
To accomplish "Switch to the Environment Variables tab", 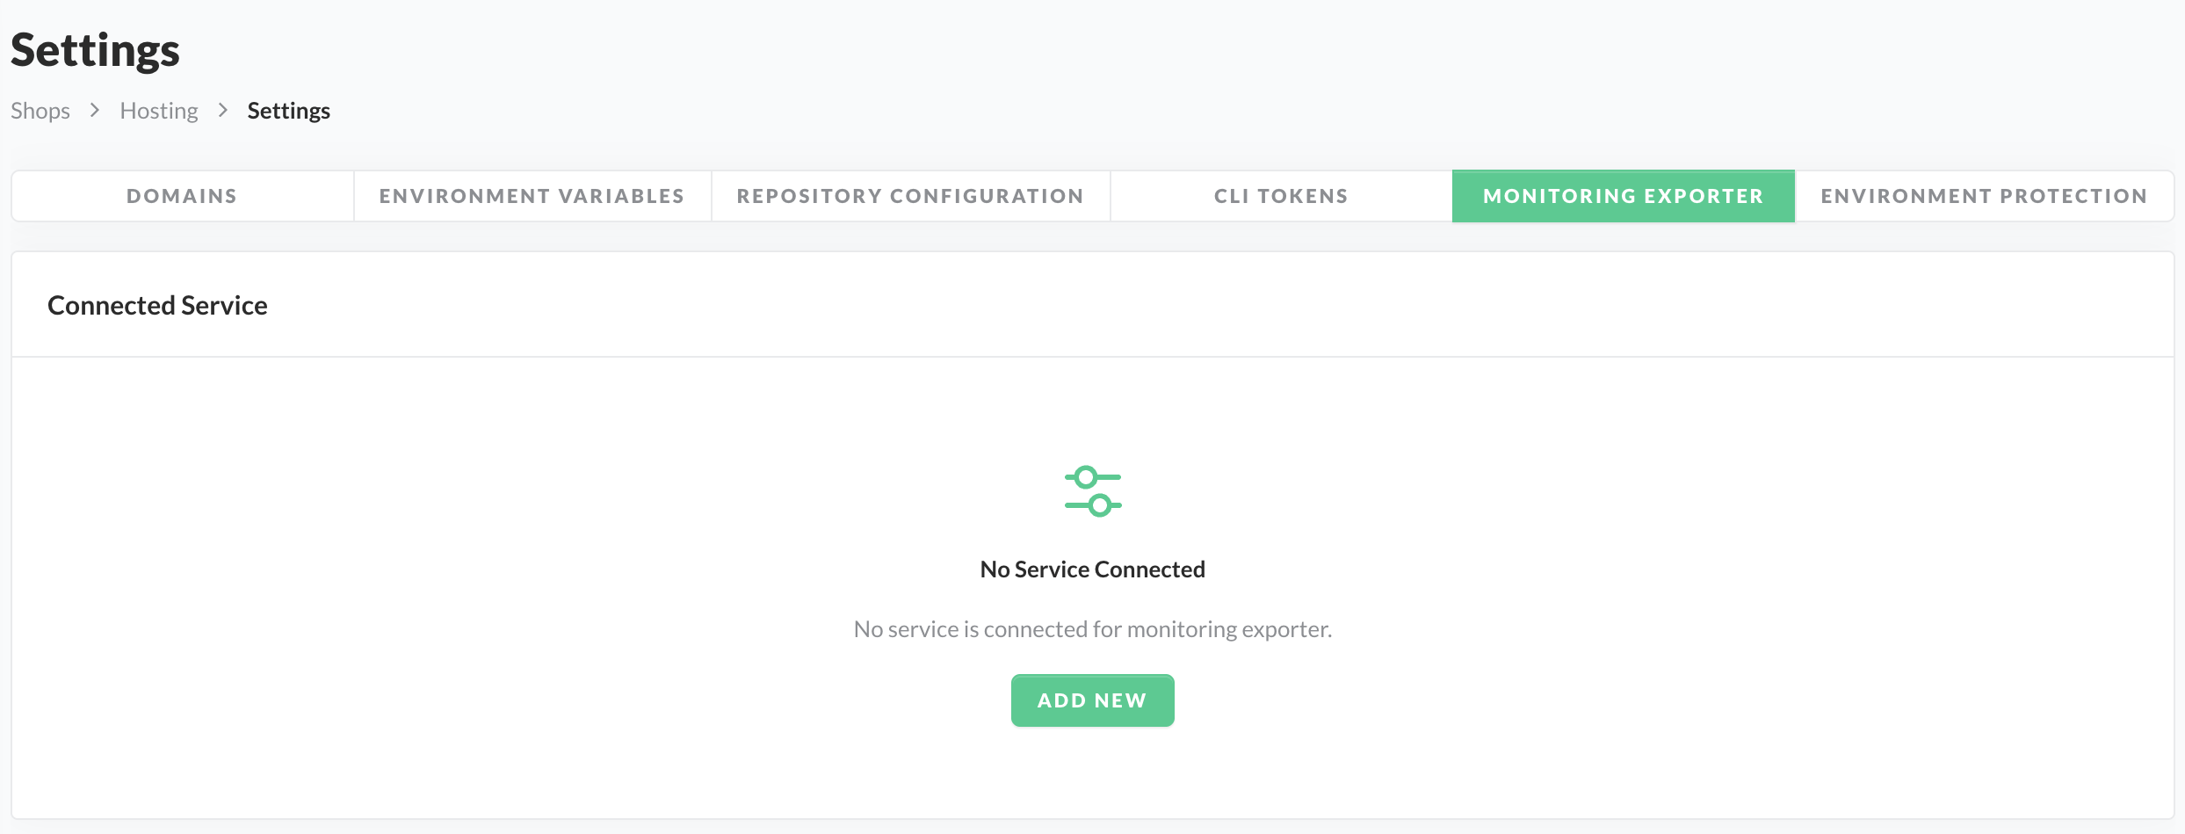I will coord(532,196).
